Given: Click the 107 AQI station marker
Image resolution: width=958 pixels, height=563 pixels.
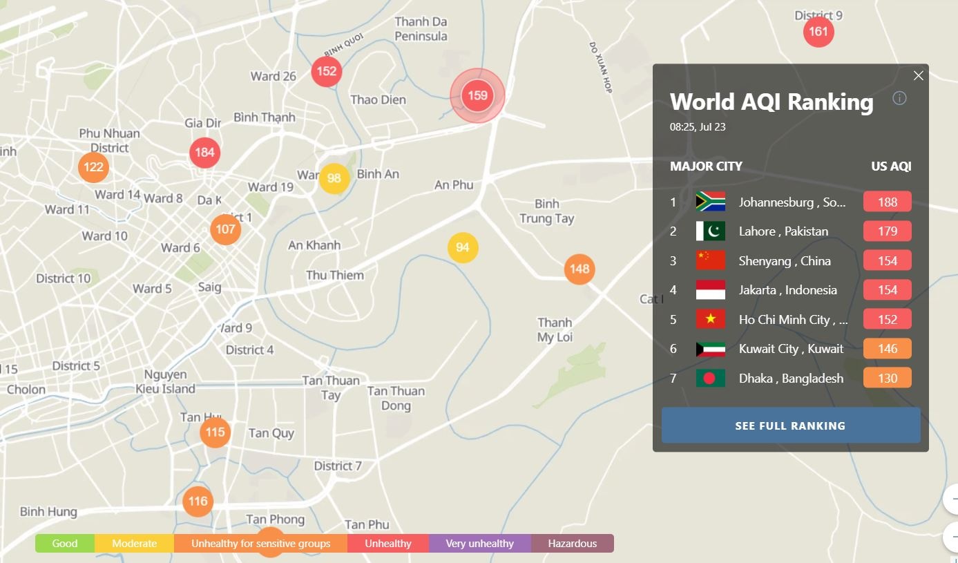Looking at the screenshot, I should point(225,229).
